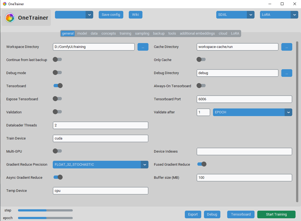Image resolution: width=301 pixels, height=221 pixels.
Task: Maximize the OneTrainer window
Action: [282, 4]
